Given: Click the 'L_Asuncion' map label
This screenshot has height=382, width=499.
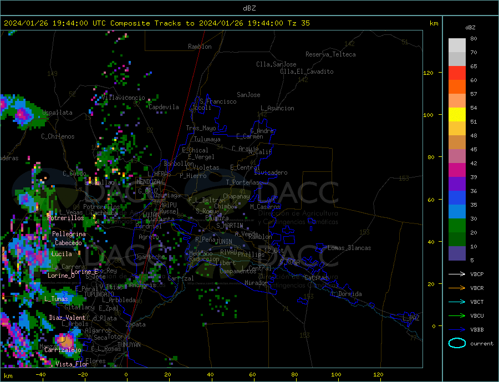Looking at the screenshot, I should click(277, 108).
